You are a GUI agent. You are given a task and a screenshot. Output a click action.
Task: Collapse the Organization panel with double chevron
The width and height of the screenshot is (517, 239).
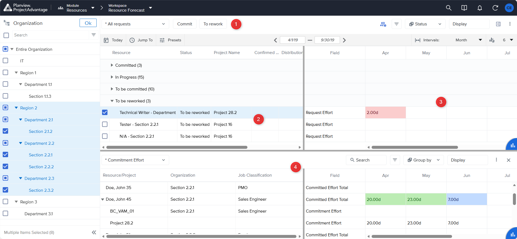[x=94, y=232]
